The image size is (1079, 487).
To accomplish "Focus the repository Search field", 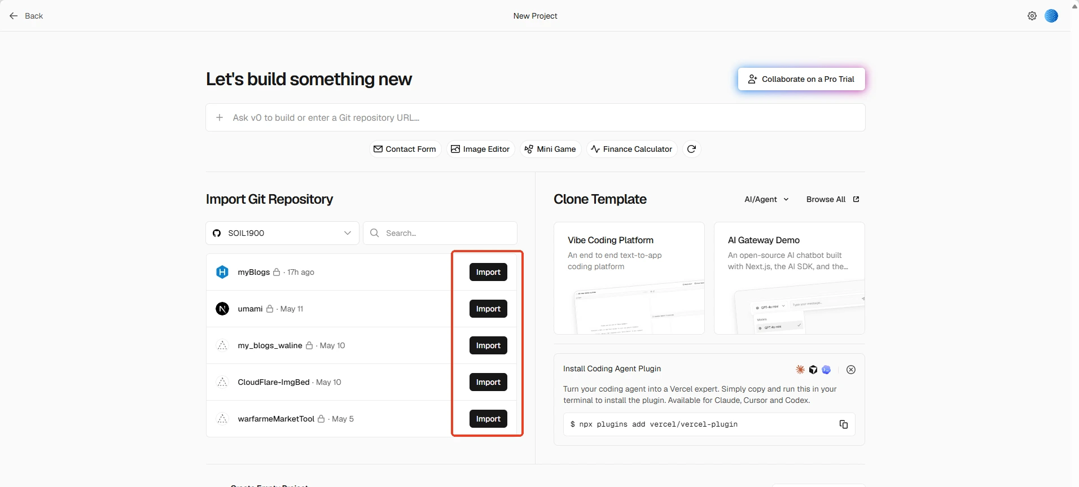I will click(x=440, y=233).
